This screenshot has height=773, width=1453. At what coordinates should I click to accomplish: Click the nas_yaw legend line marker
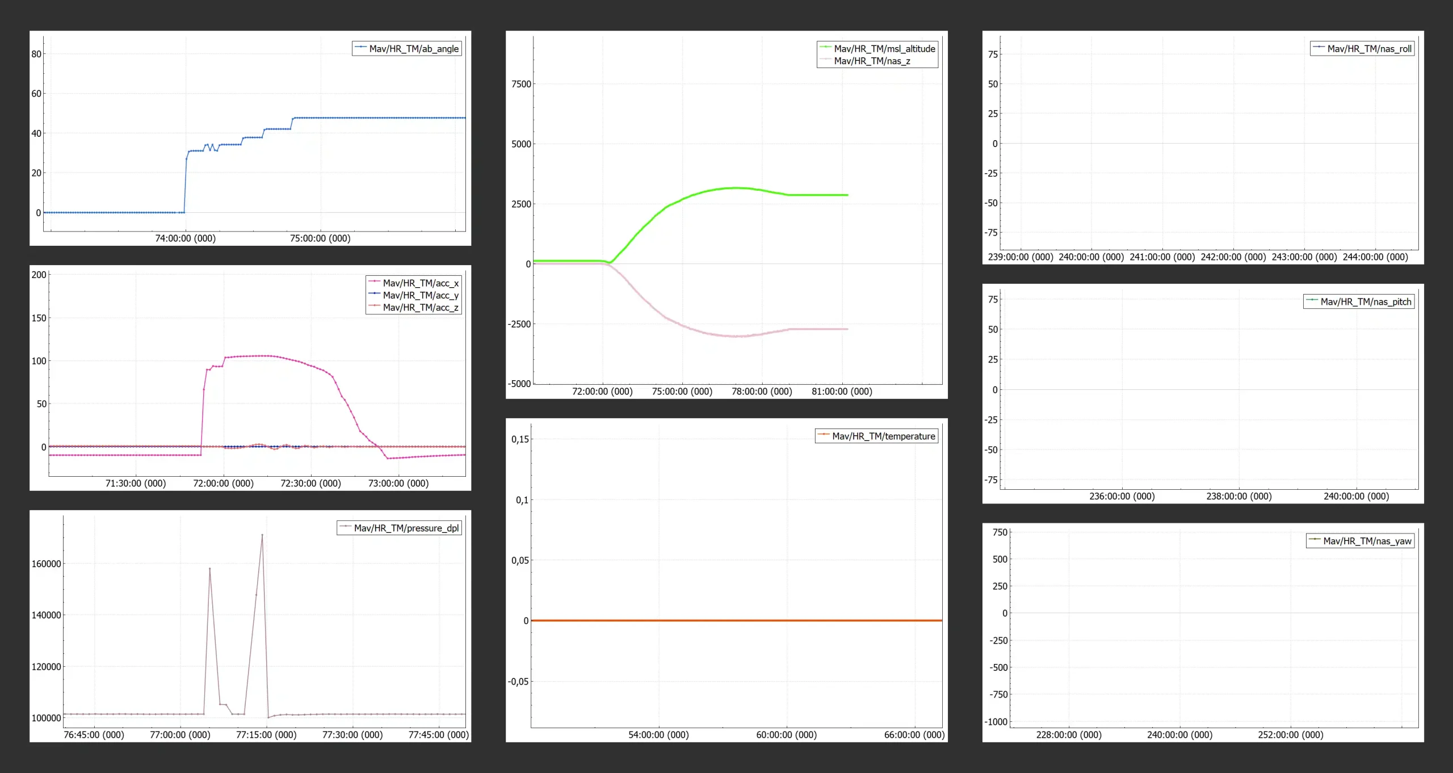click(x=1315, y=540)
